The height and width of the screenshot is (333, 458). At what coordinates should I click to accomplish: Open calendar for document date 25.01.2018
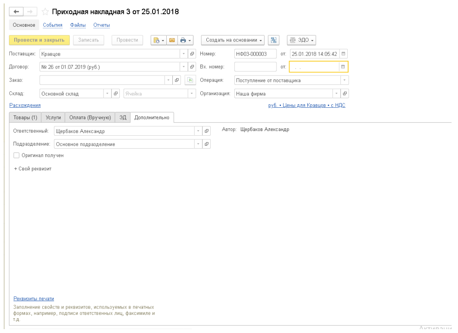click(x=343, y=54)
